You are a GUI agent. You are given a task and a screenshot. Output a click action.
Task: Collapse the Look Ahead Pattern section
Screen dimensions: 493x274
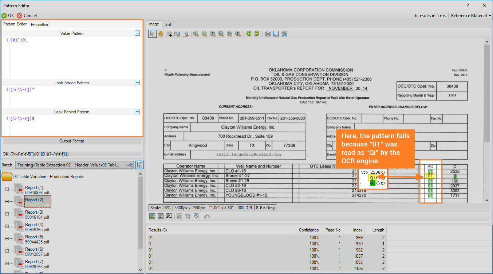coord(137,82)
